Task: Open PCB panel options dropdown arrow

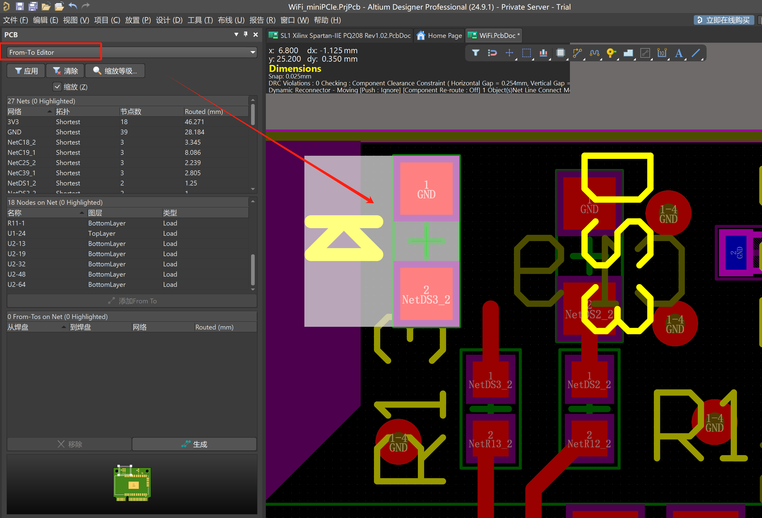Action: [236, 34]
